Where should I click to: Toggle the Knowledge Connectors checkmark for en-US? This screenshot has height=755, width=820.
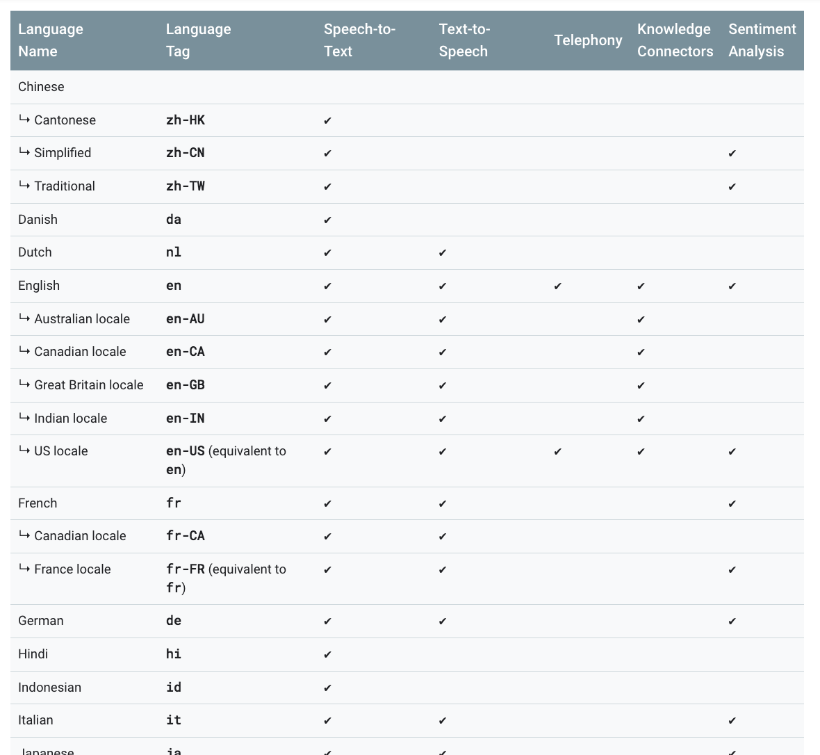pos(640,451)
